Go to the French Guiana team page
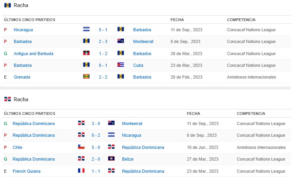The image size is (291, 177). pyautogui.click(x=27, y=171)
